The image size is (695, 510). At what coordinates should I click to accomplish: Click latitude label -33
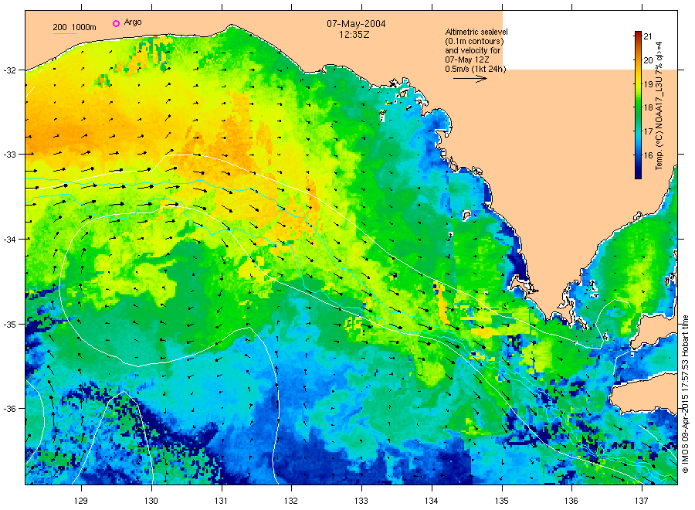click(9, 155)
